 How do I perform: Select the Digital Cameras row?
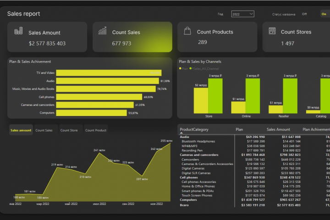pos(255,168)
